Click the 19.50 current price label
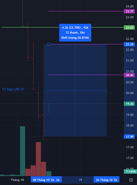 pyautogui.click(x=129, y=104)
